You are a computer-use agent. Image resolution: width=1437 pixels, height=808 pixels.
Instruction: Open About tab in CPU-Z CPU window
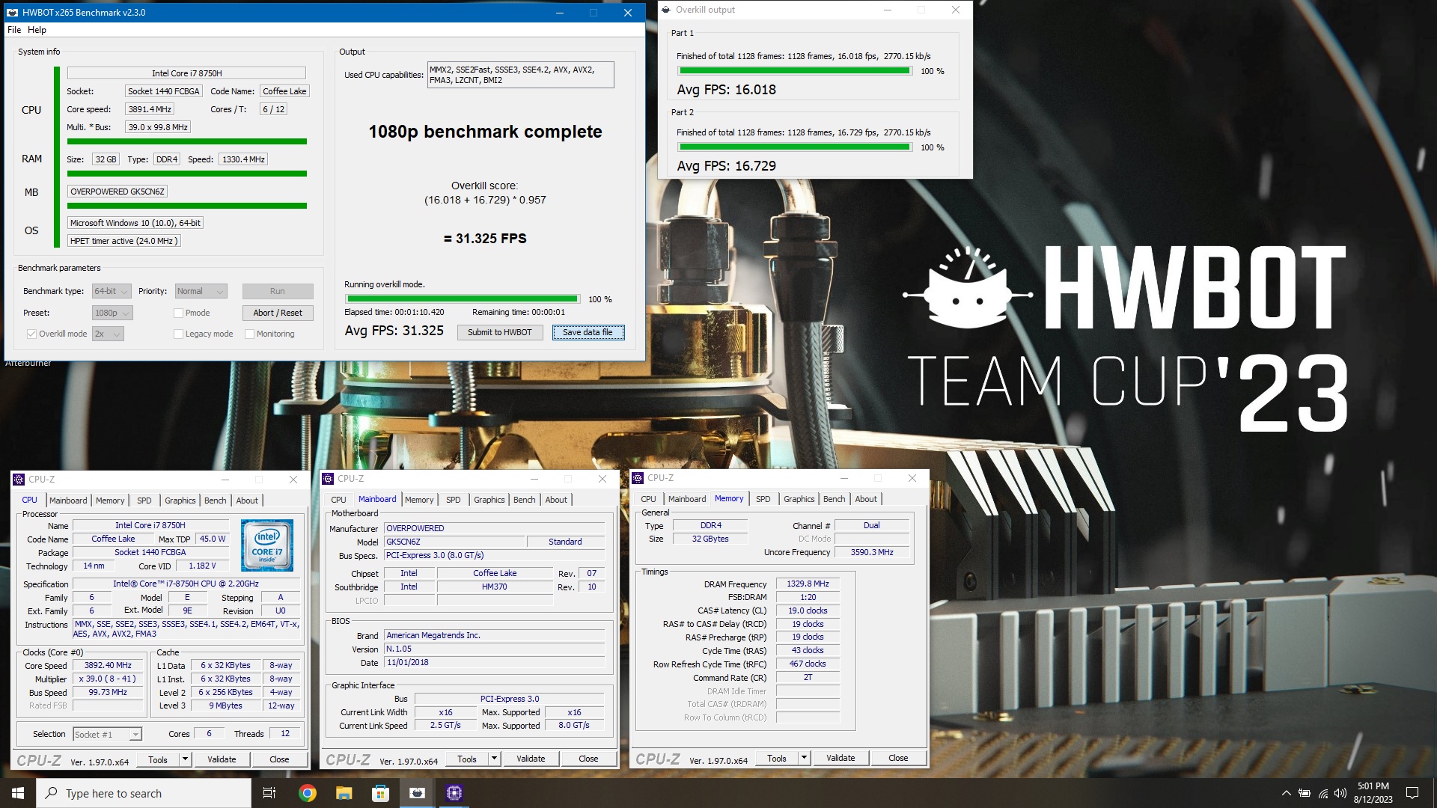coord(247,501)
